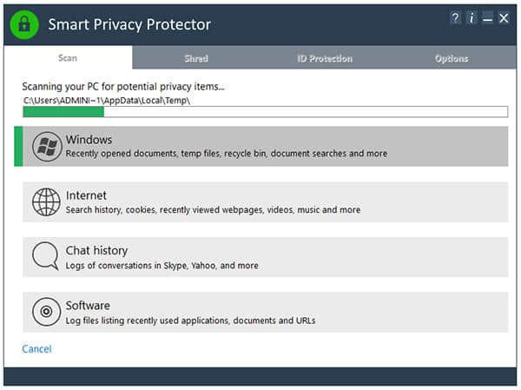This screenshot has width=521, height=390.
Task: Select the Windows recently opened documents row
Action: (x=226, y=154)
